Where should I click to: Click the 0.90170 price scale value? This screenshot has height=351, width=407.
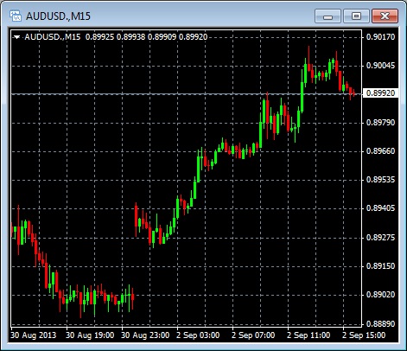tap(380, 37)
